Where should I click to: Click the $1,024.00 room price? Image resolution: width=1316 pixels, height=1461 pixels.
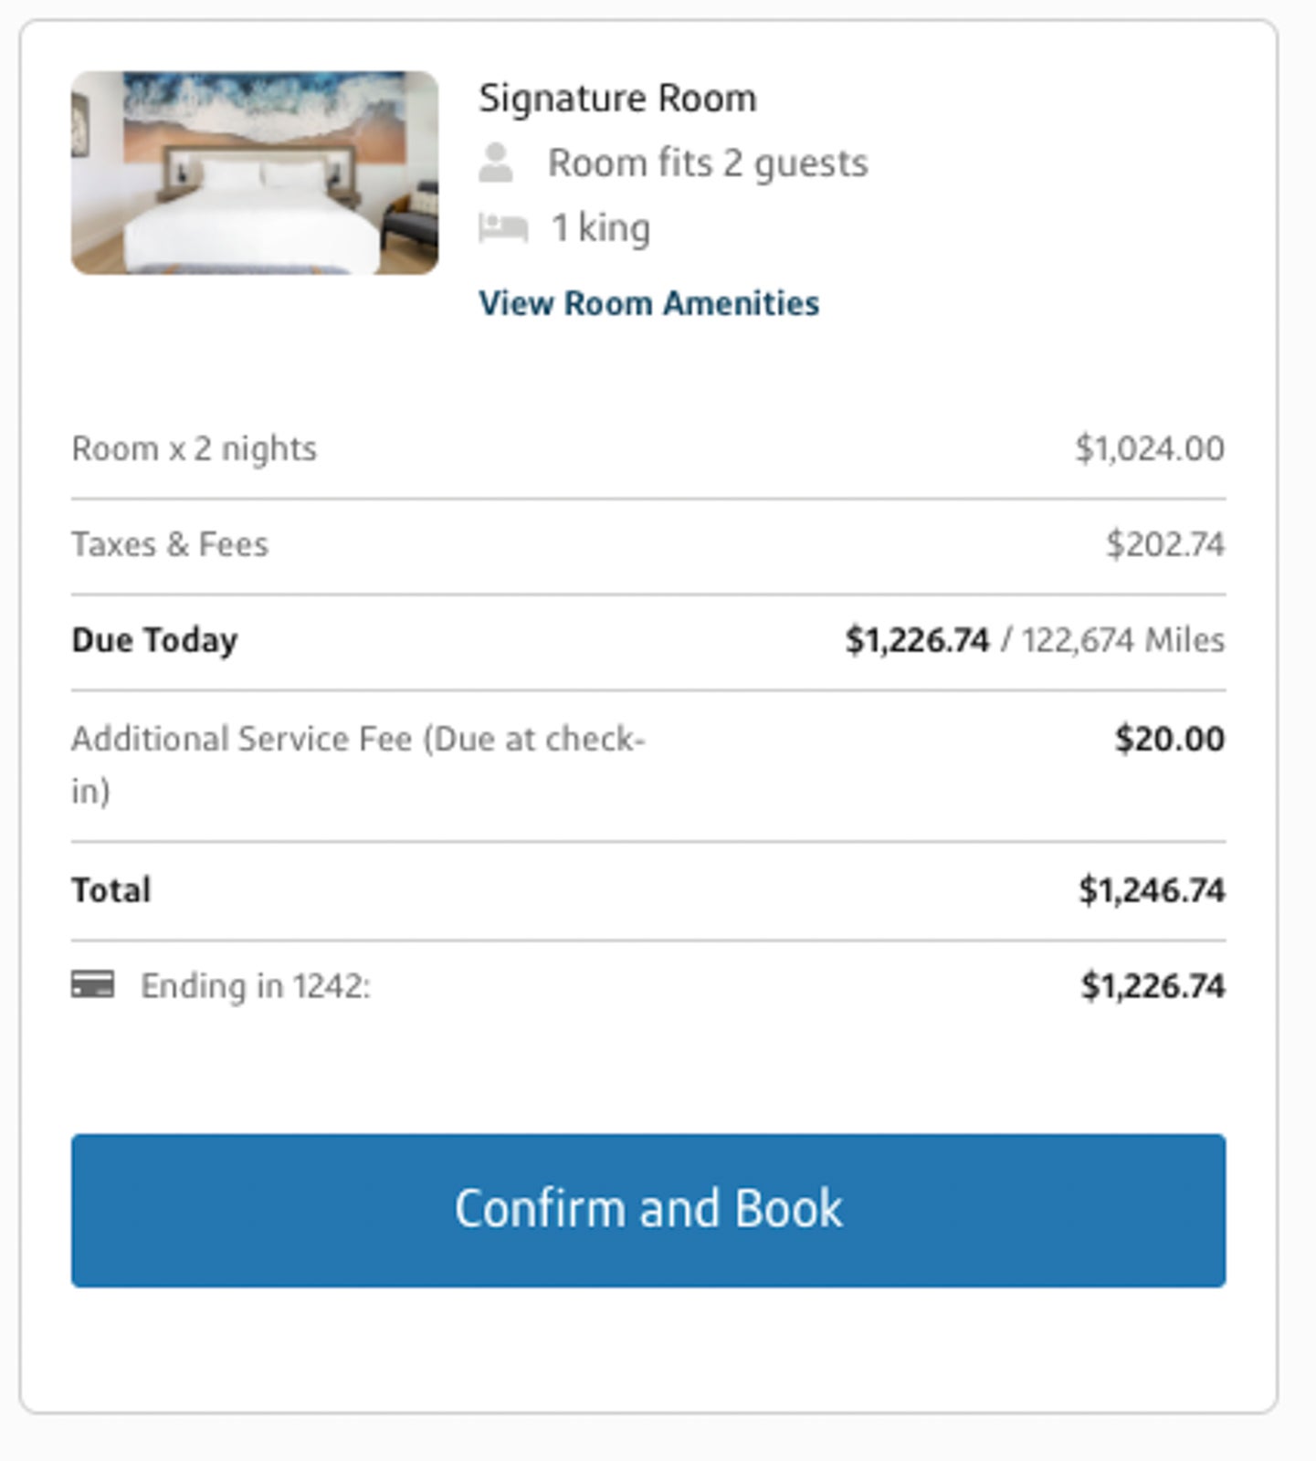1150,448
